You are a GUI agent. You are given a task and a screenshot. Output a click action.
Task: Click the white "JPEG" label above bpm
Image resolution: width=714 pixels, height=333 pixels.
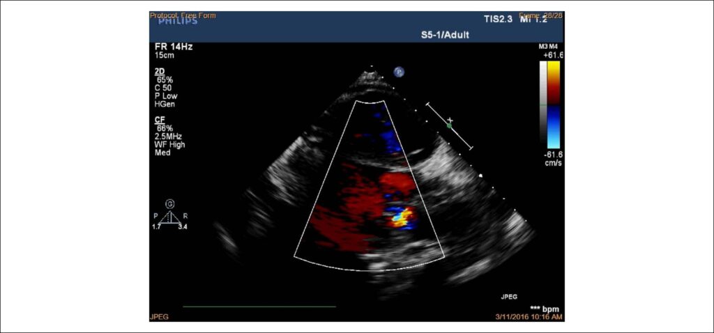508,296
